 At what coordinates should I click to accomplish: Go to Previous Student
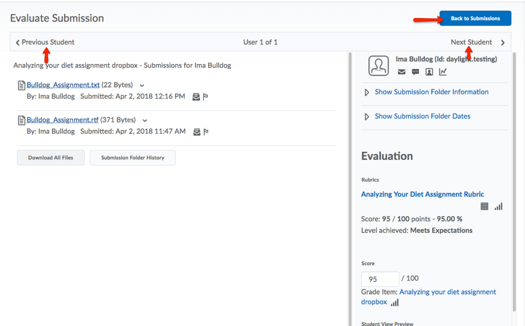click(x=45, y=42)
